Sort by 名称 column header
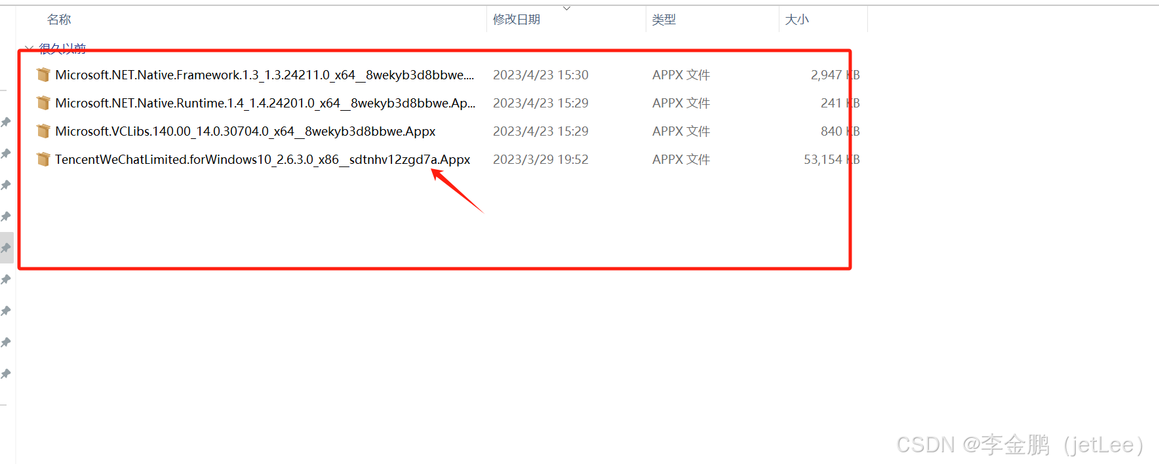 [x=59, y=20]
